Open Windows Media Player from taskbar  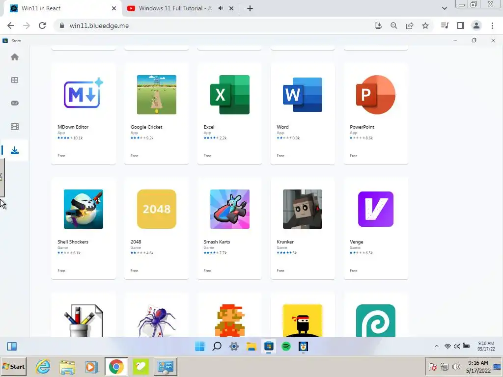click(91, 366)
